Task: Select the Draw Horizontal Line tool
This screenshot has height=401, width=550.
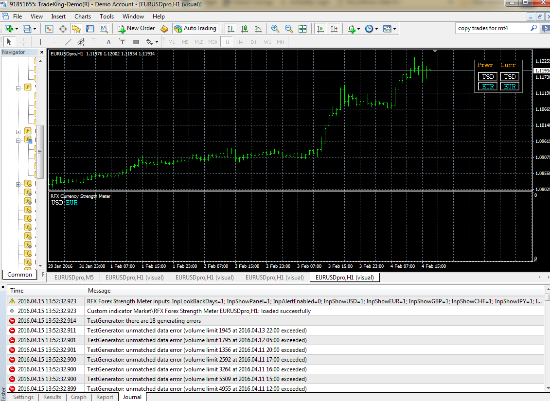Action: [54, 42]
